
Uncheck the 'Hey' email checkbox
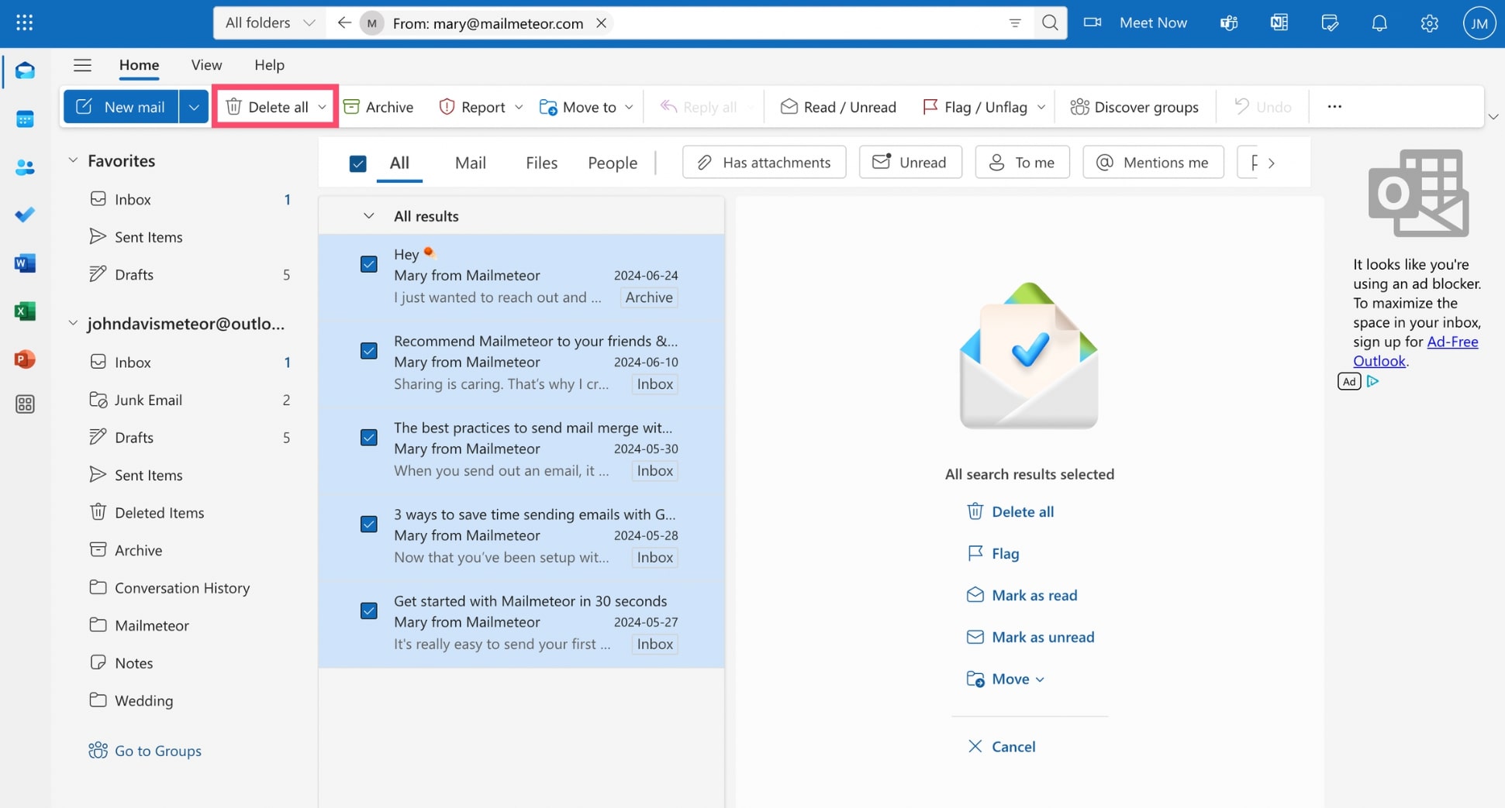(x=369, y=264)
